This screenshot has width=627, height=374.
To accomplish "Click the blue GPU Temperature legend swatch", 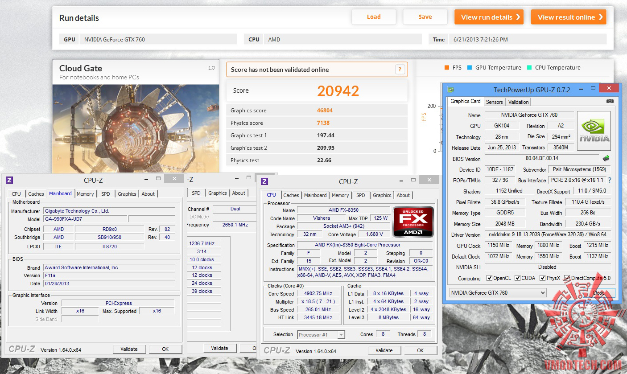I will 470,68.
